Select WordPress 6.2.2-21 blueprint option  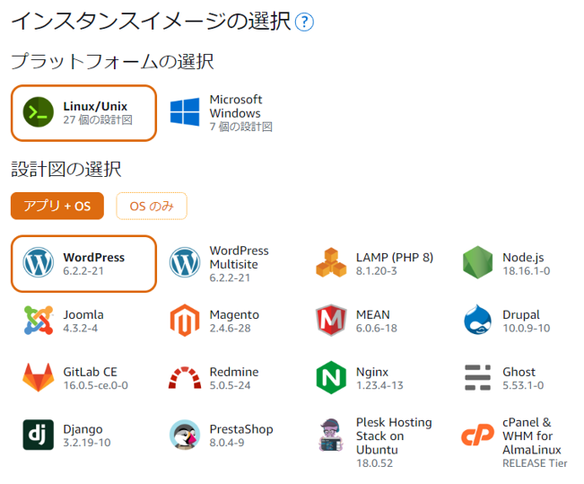pyautogui.click(x=83, y=264)
